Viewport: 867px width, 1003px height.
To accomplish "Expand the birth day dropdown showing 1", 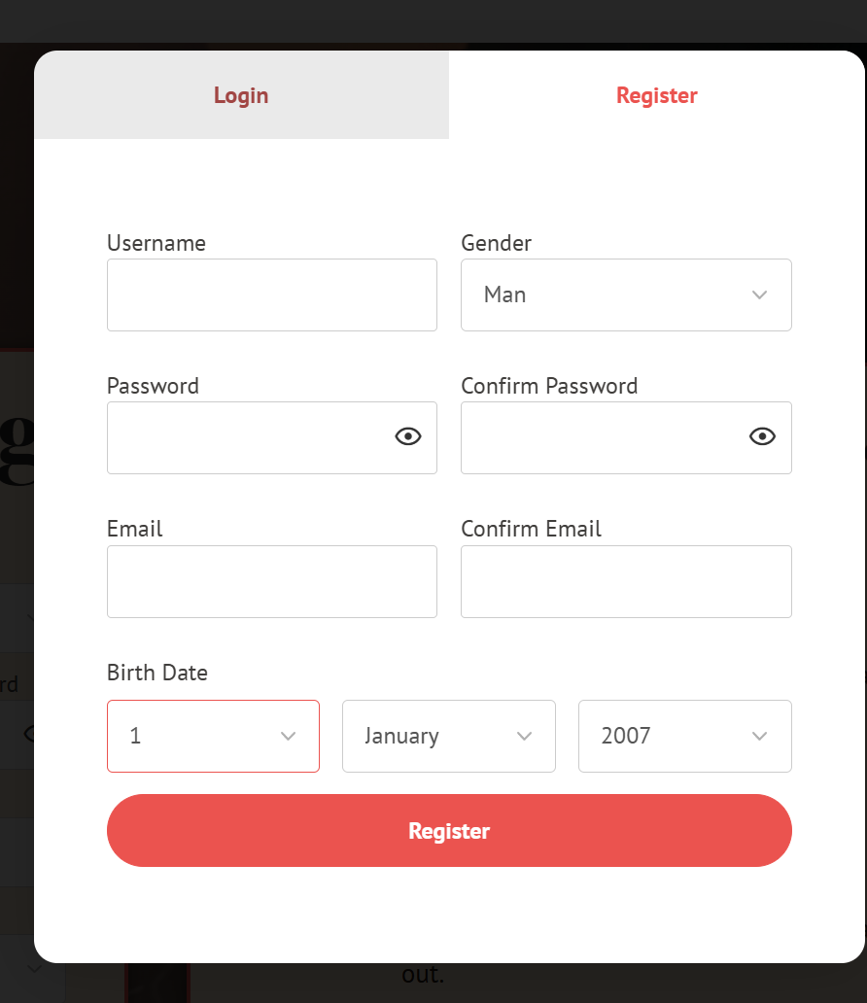I will coord(213,737).
